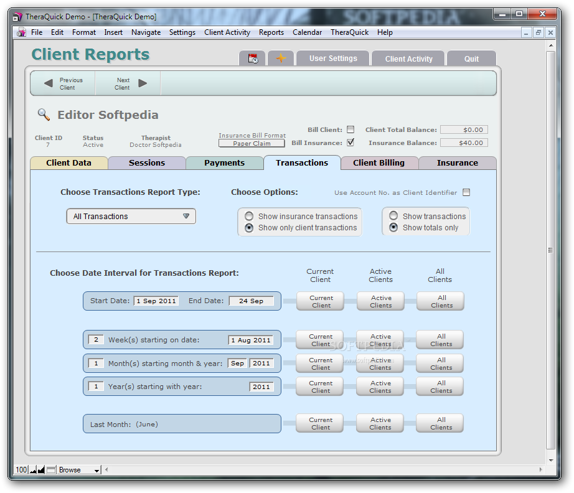
Task: Select Show only client transactions option
Action: coord(249,228)
